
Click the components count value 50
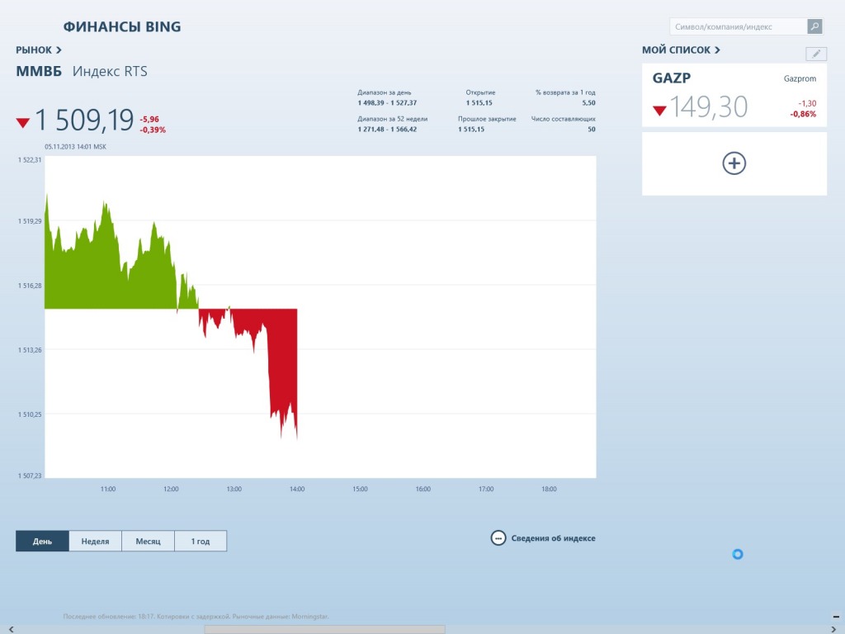[592, 130]
